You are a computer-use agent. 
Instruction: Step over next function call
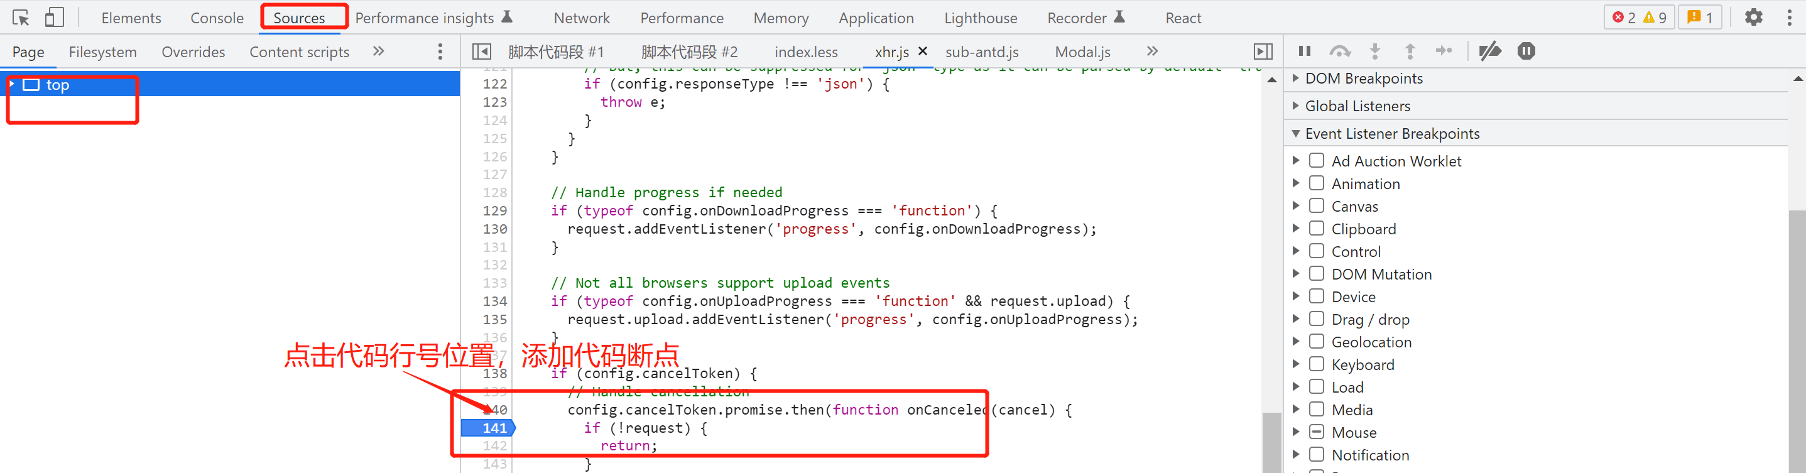point(1340,50)
